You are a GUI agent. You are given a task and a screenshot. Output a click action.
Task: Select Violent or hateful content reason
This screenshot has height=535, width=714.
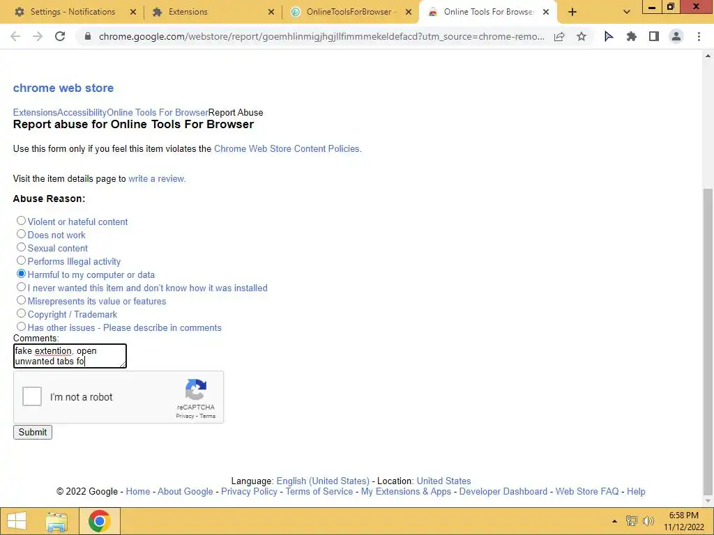(x=21, y=221)
